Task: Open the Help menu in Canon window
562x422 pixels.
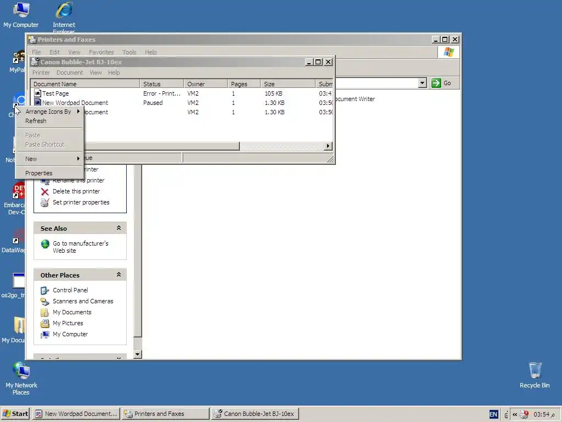Action: point(114,73)
